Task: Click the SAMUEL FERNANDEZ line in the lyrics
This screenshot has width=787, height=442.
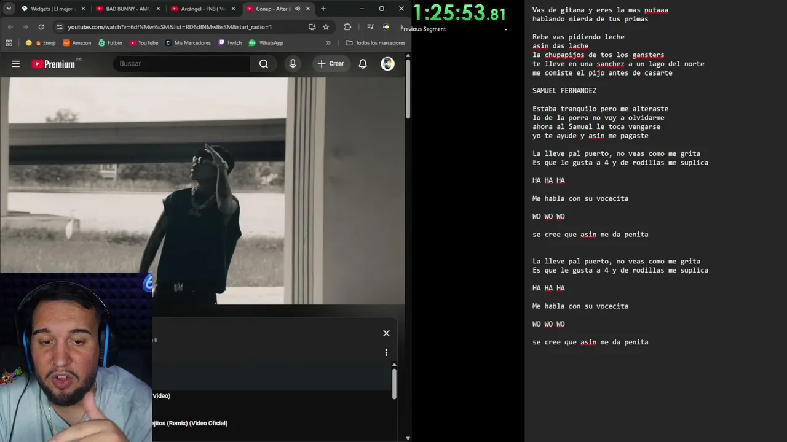Action: [564, 91]
